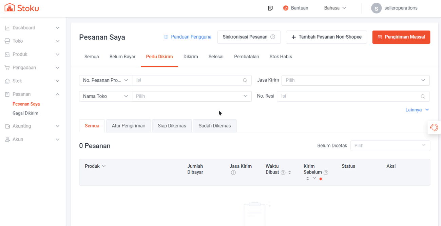
Task: Open the Belum Dicetak Pilih dropdown
Action: 390,146
